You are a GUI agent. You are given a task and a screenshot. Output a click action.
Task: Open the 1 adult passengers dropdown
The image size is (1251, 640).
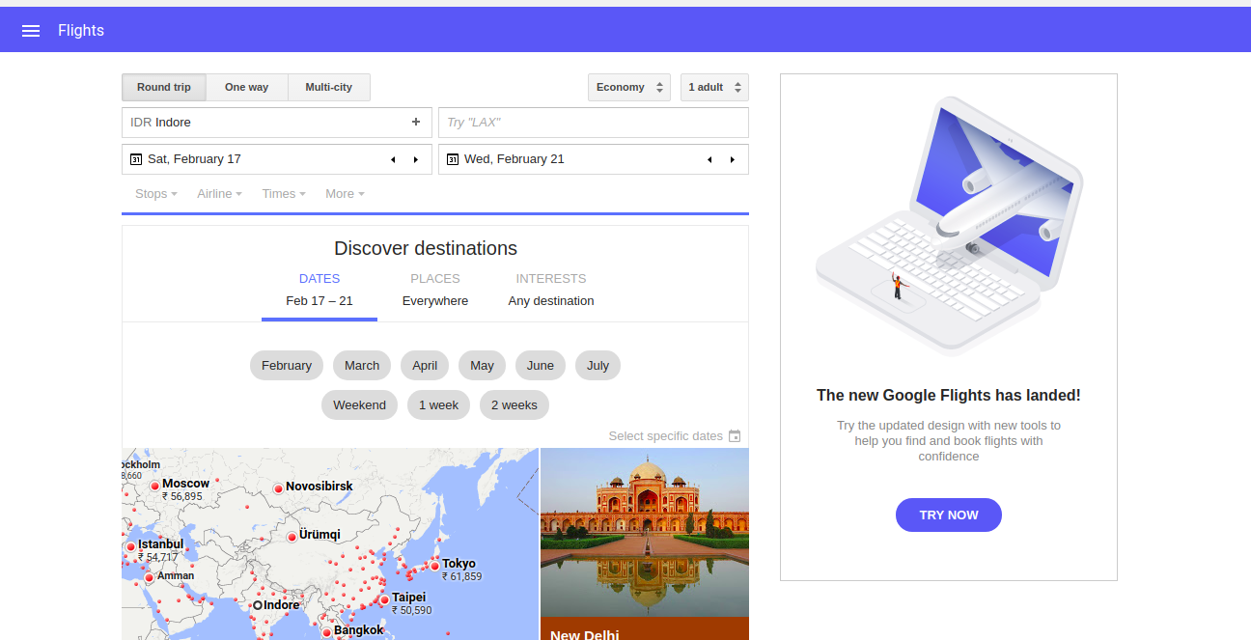pos(714,87)
